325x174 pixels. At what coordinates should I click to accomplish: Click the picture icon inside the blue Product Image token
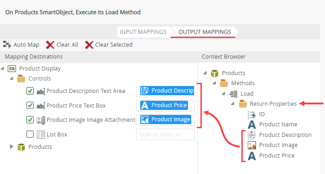tap(145, 120)
